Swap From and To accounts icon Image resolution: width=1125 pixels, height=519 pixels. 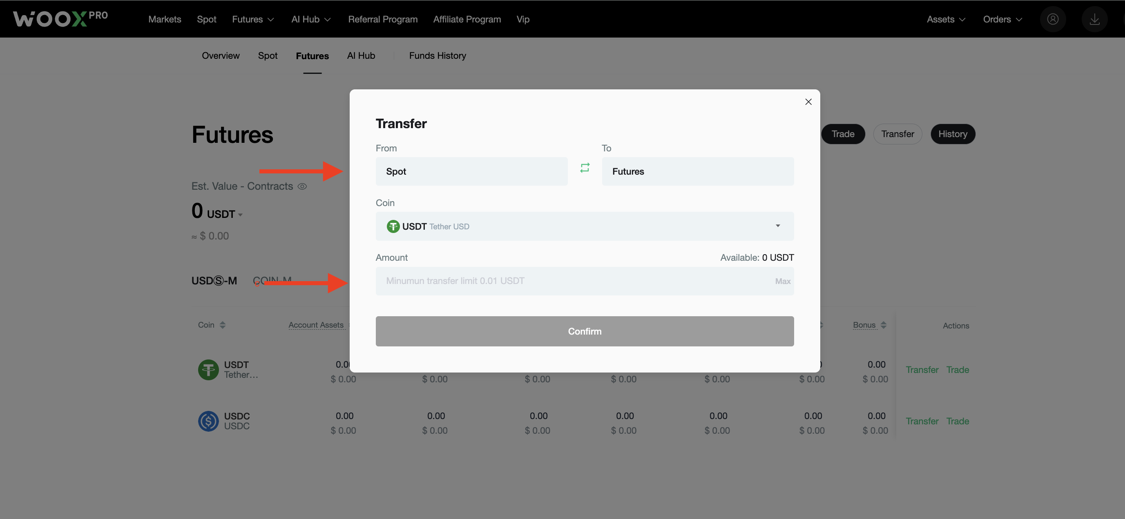coord(585,168)
